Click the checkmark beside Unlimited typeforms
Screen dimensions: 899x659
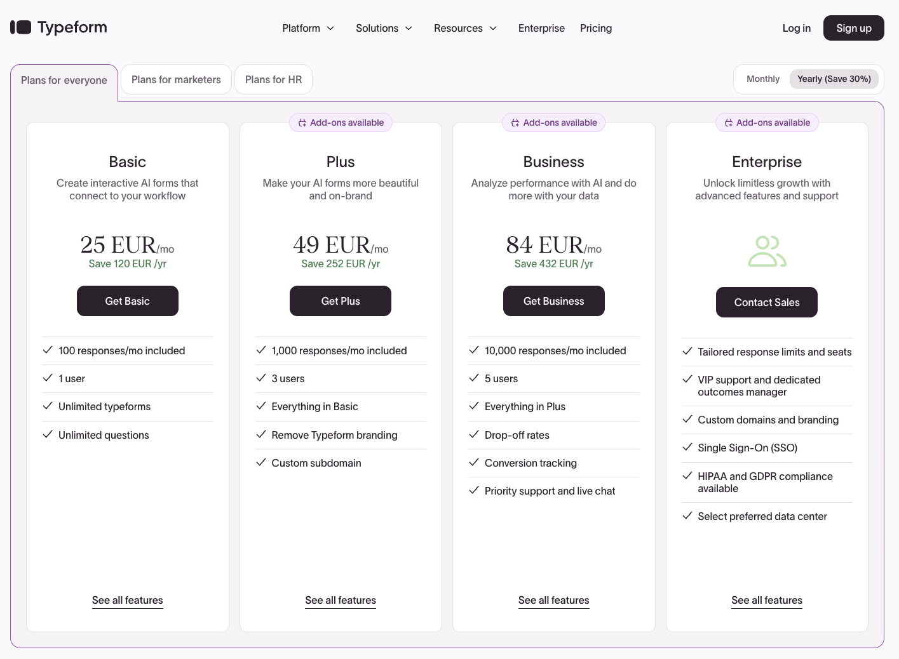48,406
